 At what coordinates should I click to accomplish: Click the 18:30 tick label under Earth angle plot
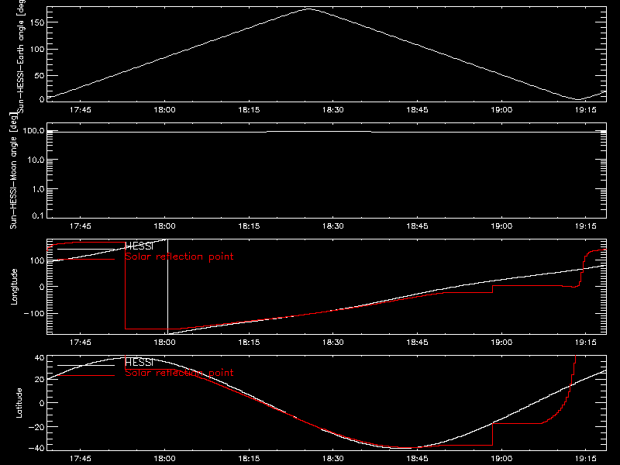pos(333,110)
